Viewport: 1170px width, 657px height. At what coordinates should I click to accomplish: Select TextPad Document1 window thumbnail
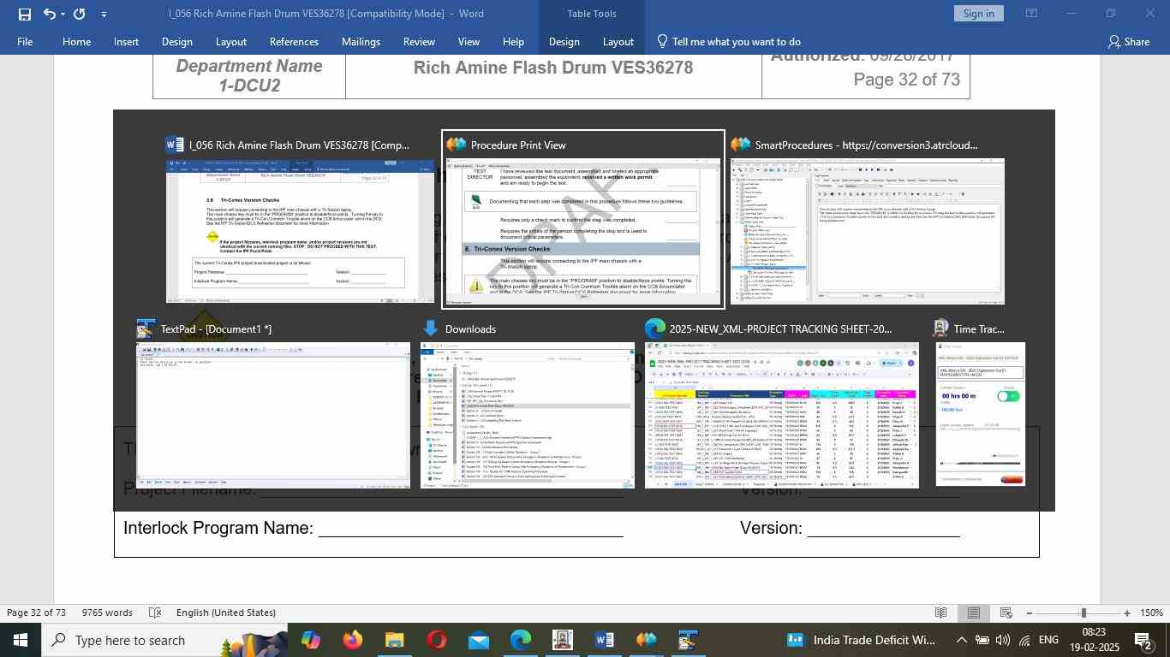pos(273,416)
